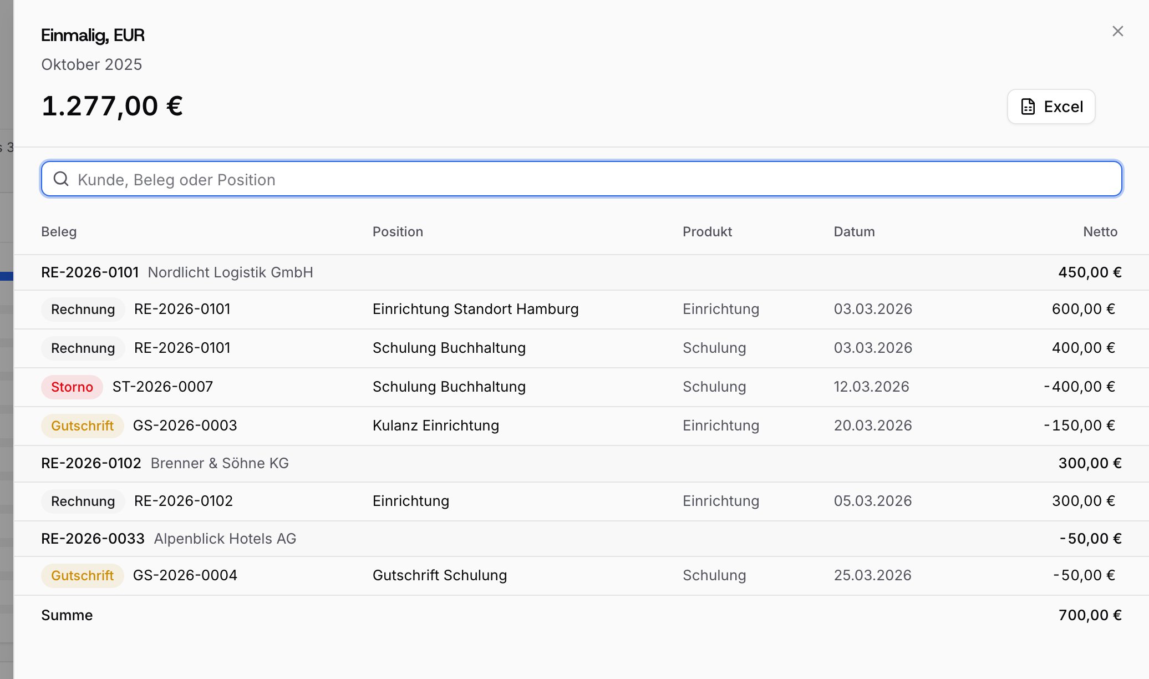Open credit note GS-2026-0003
Viewport: 1149px width, 679px height.
tap(185, 425)
